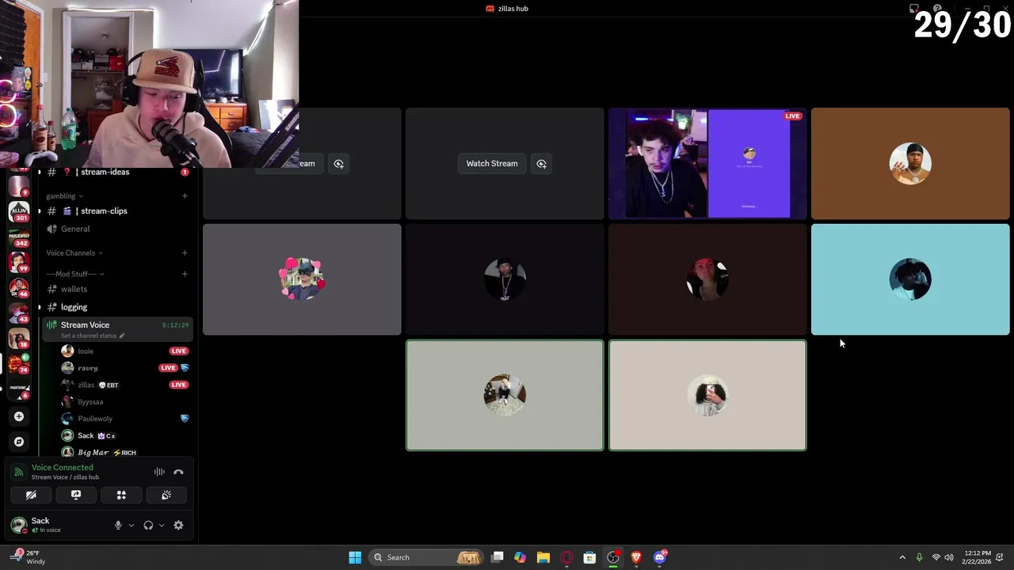The width and height of the screenshot is (1014, 570).
Task: Collapse the ---Mod Stuff--- category
Action: point(75,274)
